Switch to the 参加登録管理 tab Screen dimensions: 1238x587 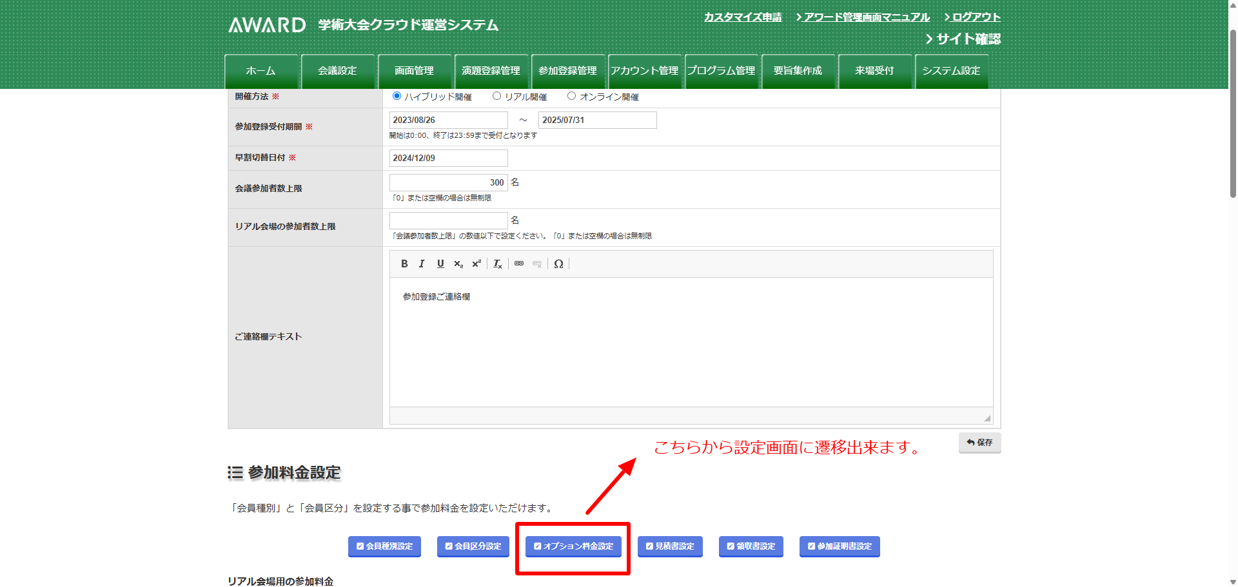[x=567, y=71]
